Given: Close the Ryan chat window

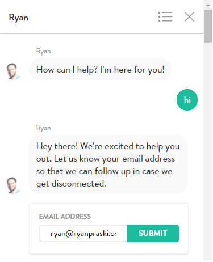Looking at the screenshot, I should coord(189,17).
